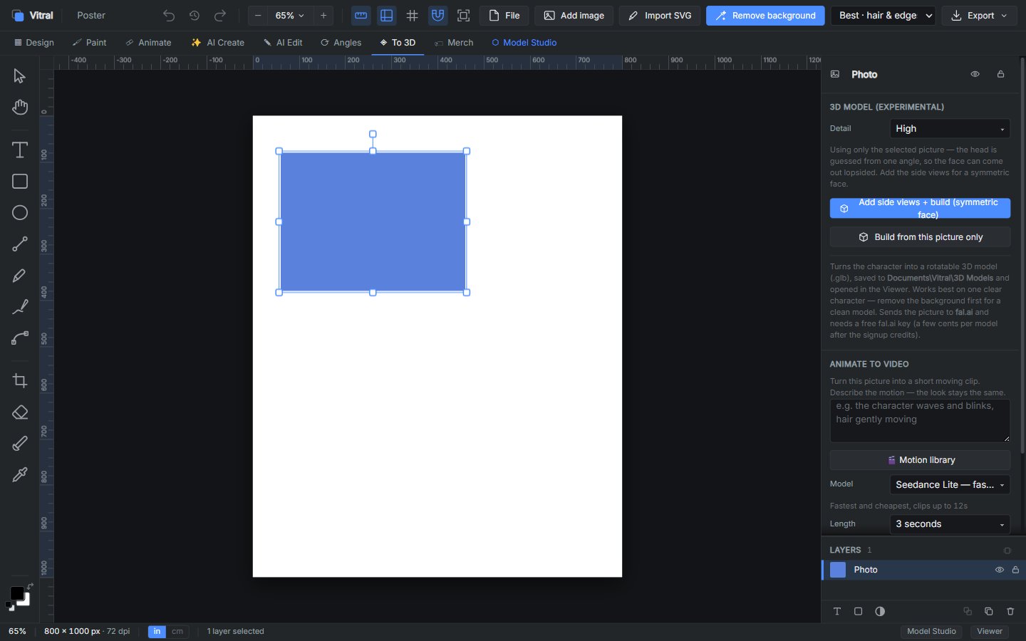This screenshot has width=1026, height=641.
Task: Select the Eyedropper tool
Action: tap(20, 475)
